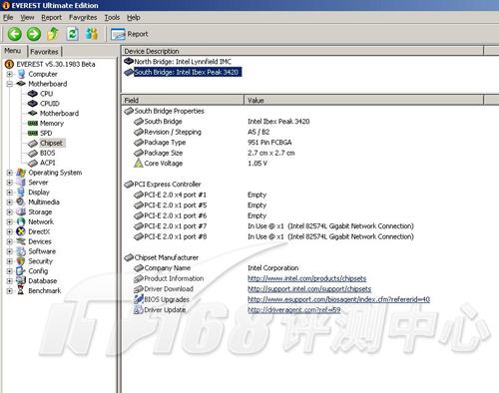
Task: Select the Chipset tree item
Action: pos(51,143)
